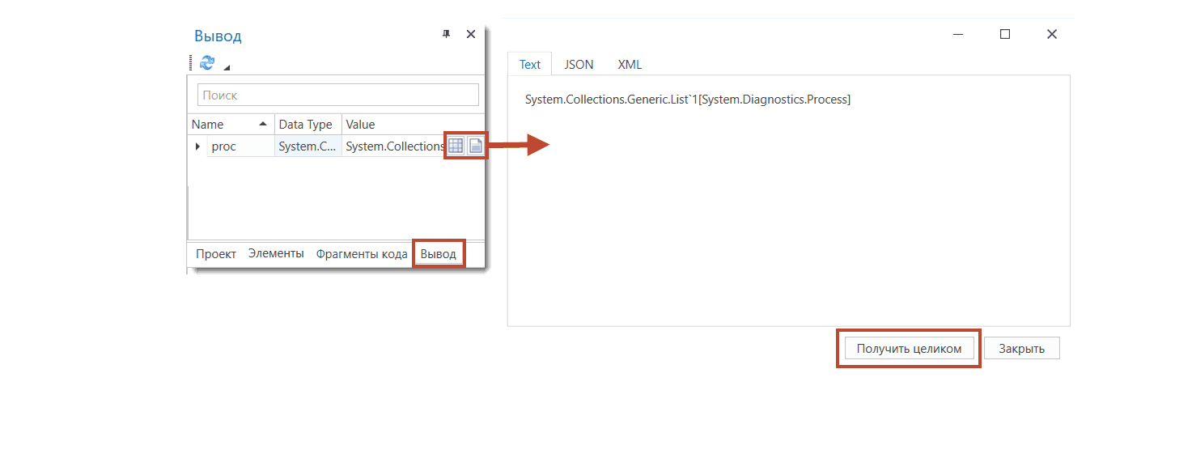The image size is (1192, 475).
Task: Click the refresh icon in Вывод toolbar
Action: click(x=207, y=63)
